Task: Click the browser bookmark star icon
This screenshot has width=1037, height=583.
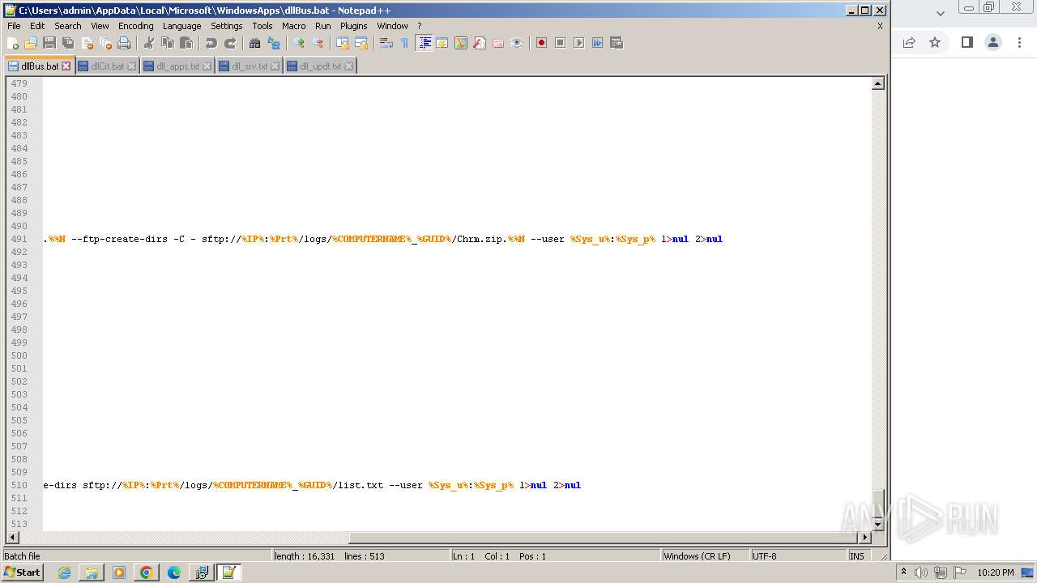Action: click(935, 42)
